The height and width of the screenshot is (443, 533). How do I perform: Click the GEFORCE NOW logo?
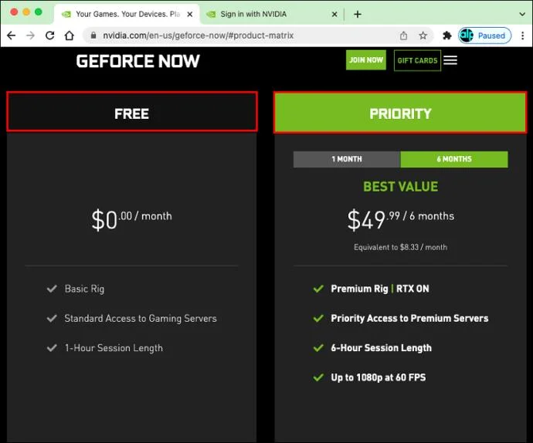(x=138, y=61)
